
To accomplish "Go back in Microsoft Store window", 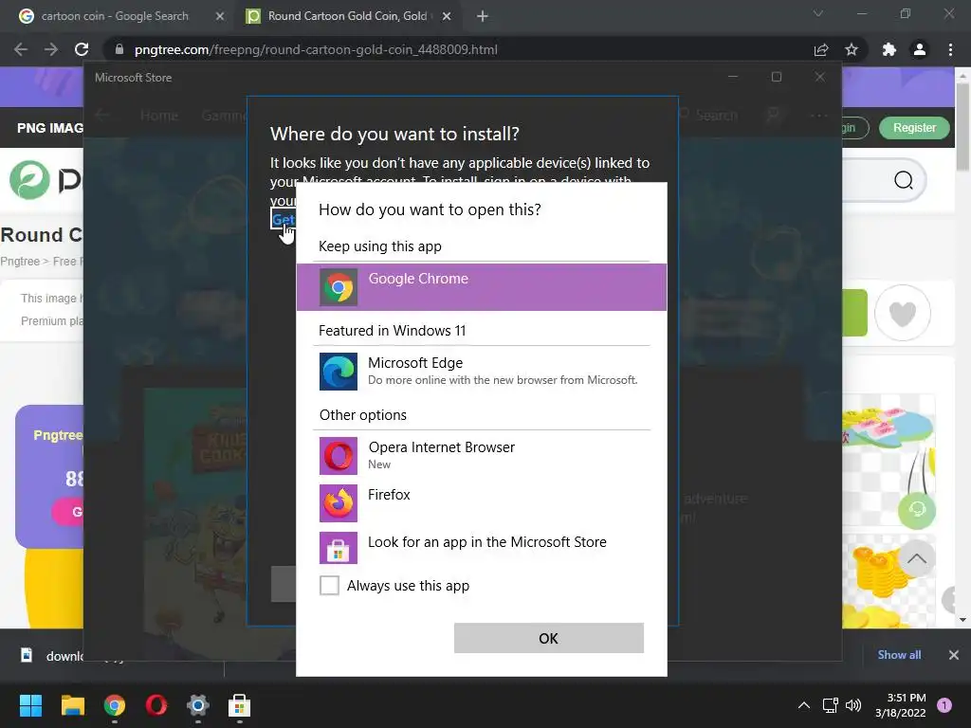I will coord(102,115).
